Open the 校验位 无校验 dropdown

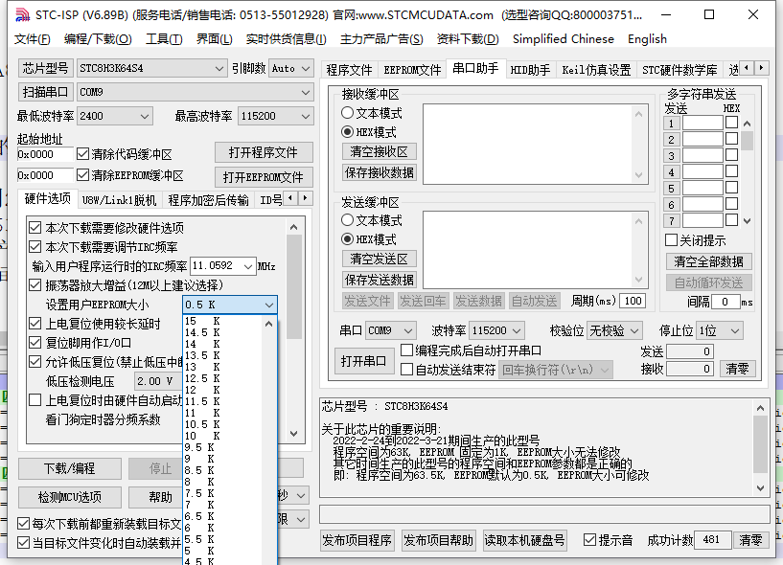point(614,330)
